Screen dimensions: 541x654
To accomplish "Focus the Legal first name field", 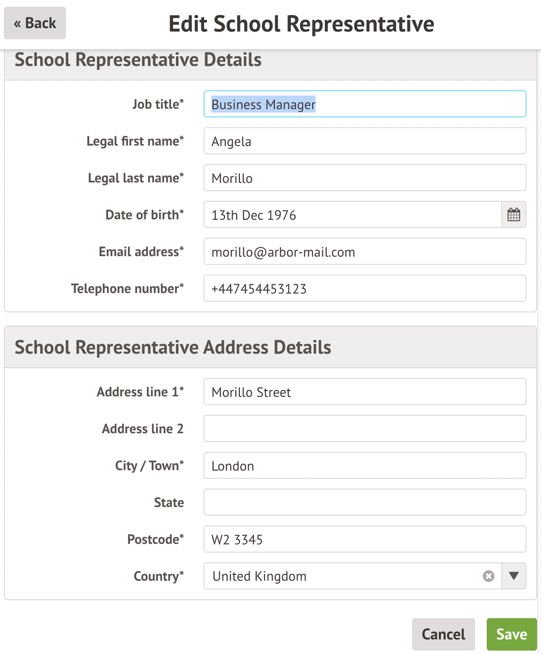I will coord(365,141).
